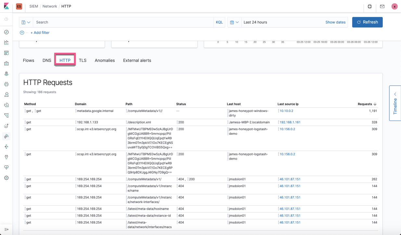Switch to the DNS tab

[x=47, y=60]
